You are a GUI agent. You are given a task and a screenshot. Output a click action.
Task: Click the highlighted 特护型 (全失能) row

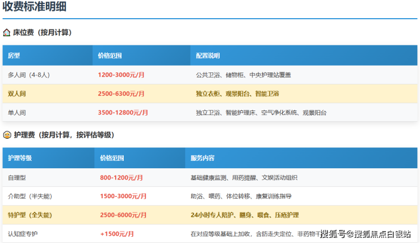click(x=30, y=215)
